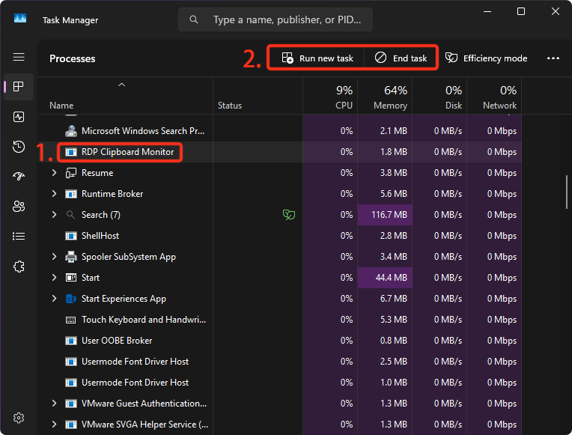Sort by Network column header
Image resolution: width=572 pixels, height=435 pixels.
(x=494, y=97)
